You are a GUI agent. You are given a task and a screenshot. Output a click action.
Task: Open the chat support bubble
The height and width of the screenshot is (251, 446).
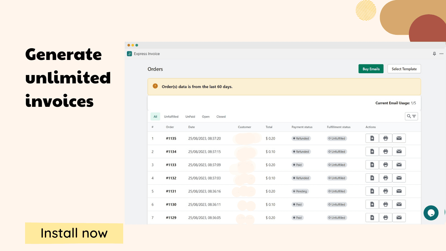(431, 213)
